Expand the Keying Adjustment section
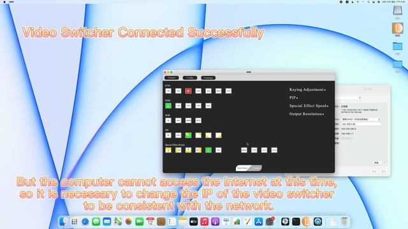 (x=307, y=90)
